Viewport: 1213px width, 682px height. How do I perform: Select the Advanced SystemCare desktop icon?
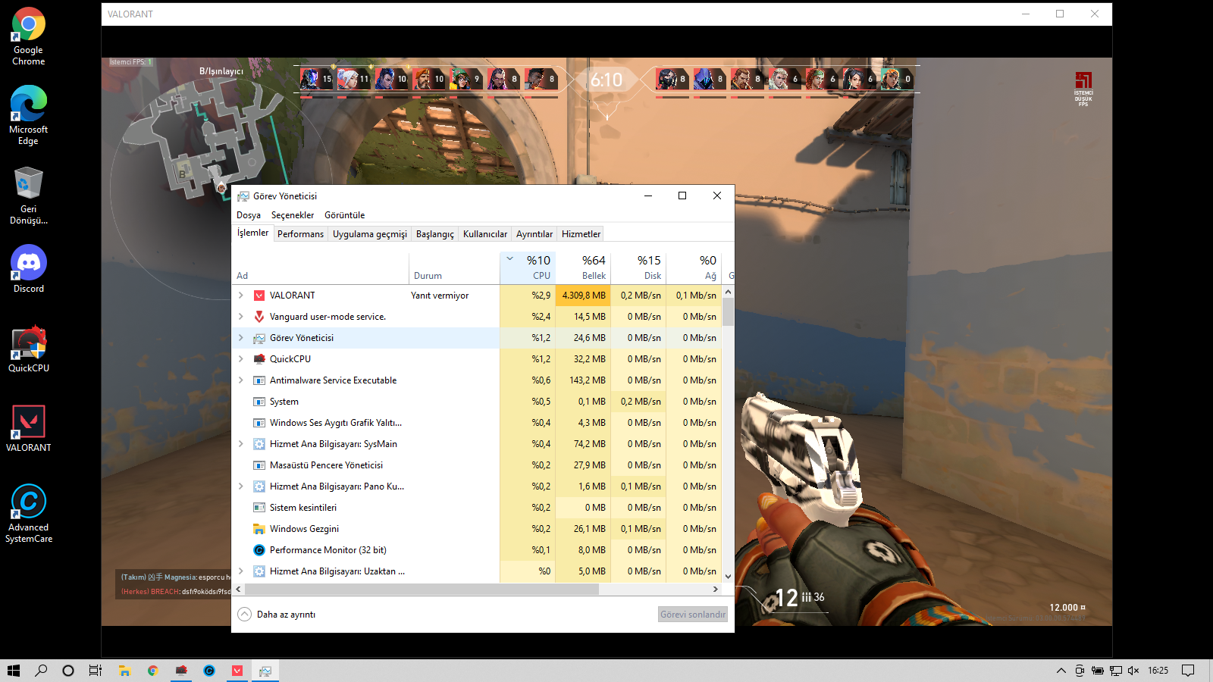point(29,514)
